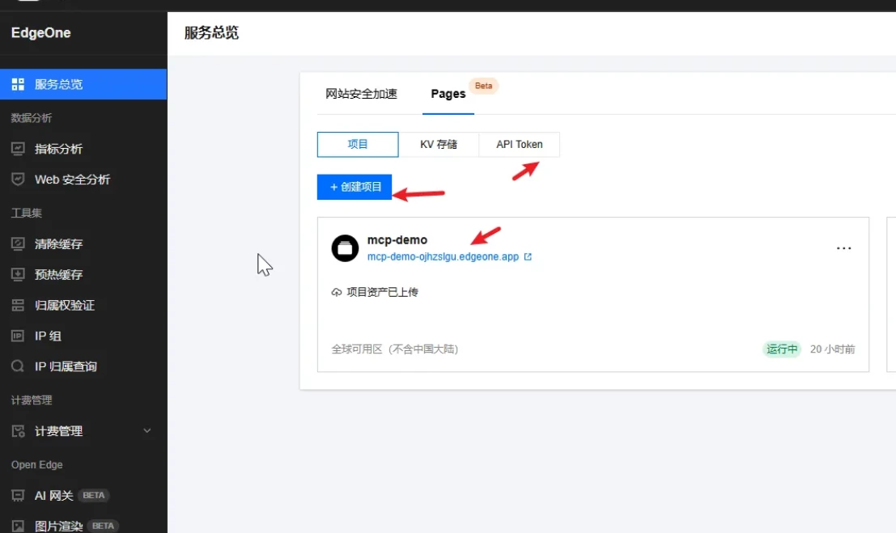Click the 服务总览 grid icon in sidebar
Image resolution: width=896 pixels, height=533 pixels.
[x=18, y=84]
